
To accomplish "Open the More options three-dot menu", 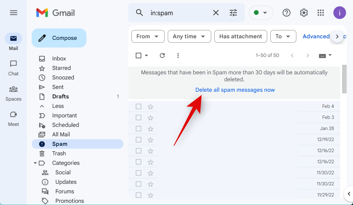I will 178,55.
